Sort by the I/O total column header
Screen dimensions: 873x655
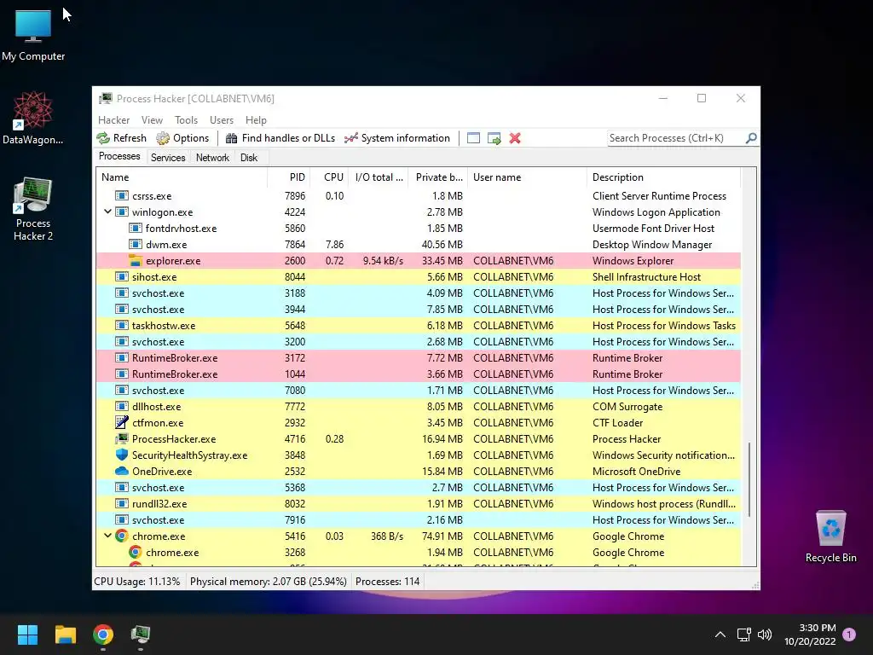(x=379, y=177)
